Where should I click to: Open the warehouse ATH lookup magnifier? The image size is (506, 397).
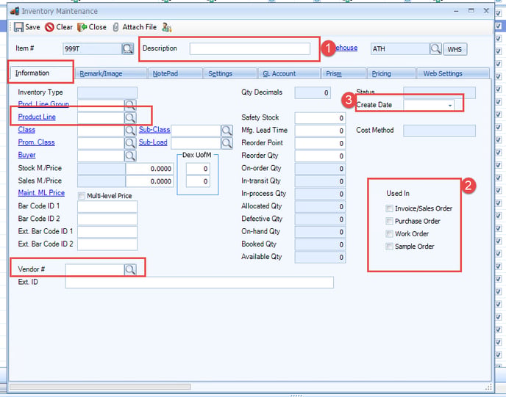pos(435,49)
